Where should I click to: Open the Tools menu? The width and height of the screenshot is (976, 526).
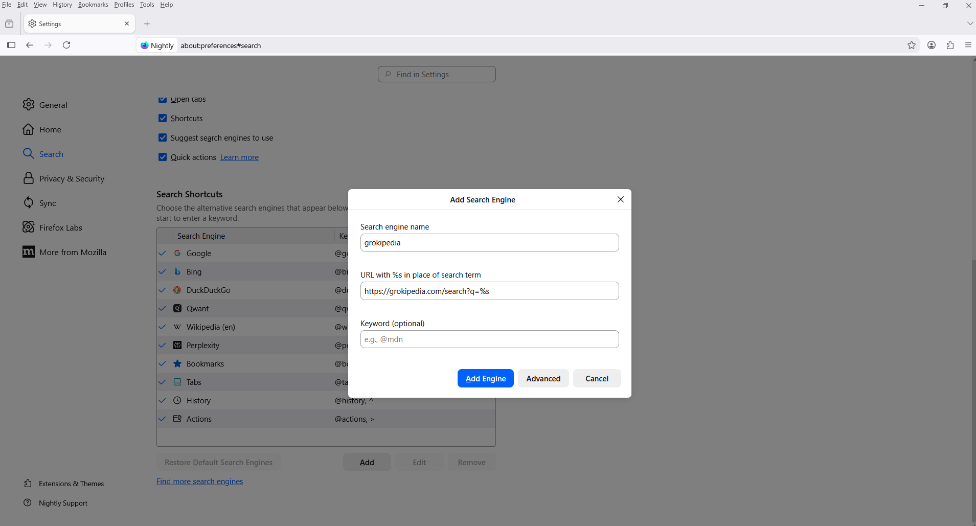click(x=147, y=5)
